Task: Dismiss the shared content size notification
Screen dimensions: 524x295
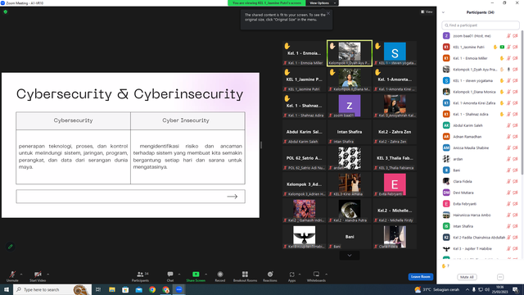Action: 328,13
